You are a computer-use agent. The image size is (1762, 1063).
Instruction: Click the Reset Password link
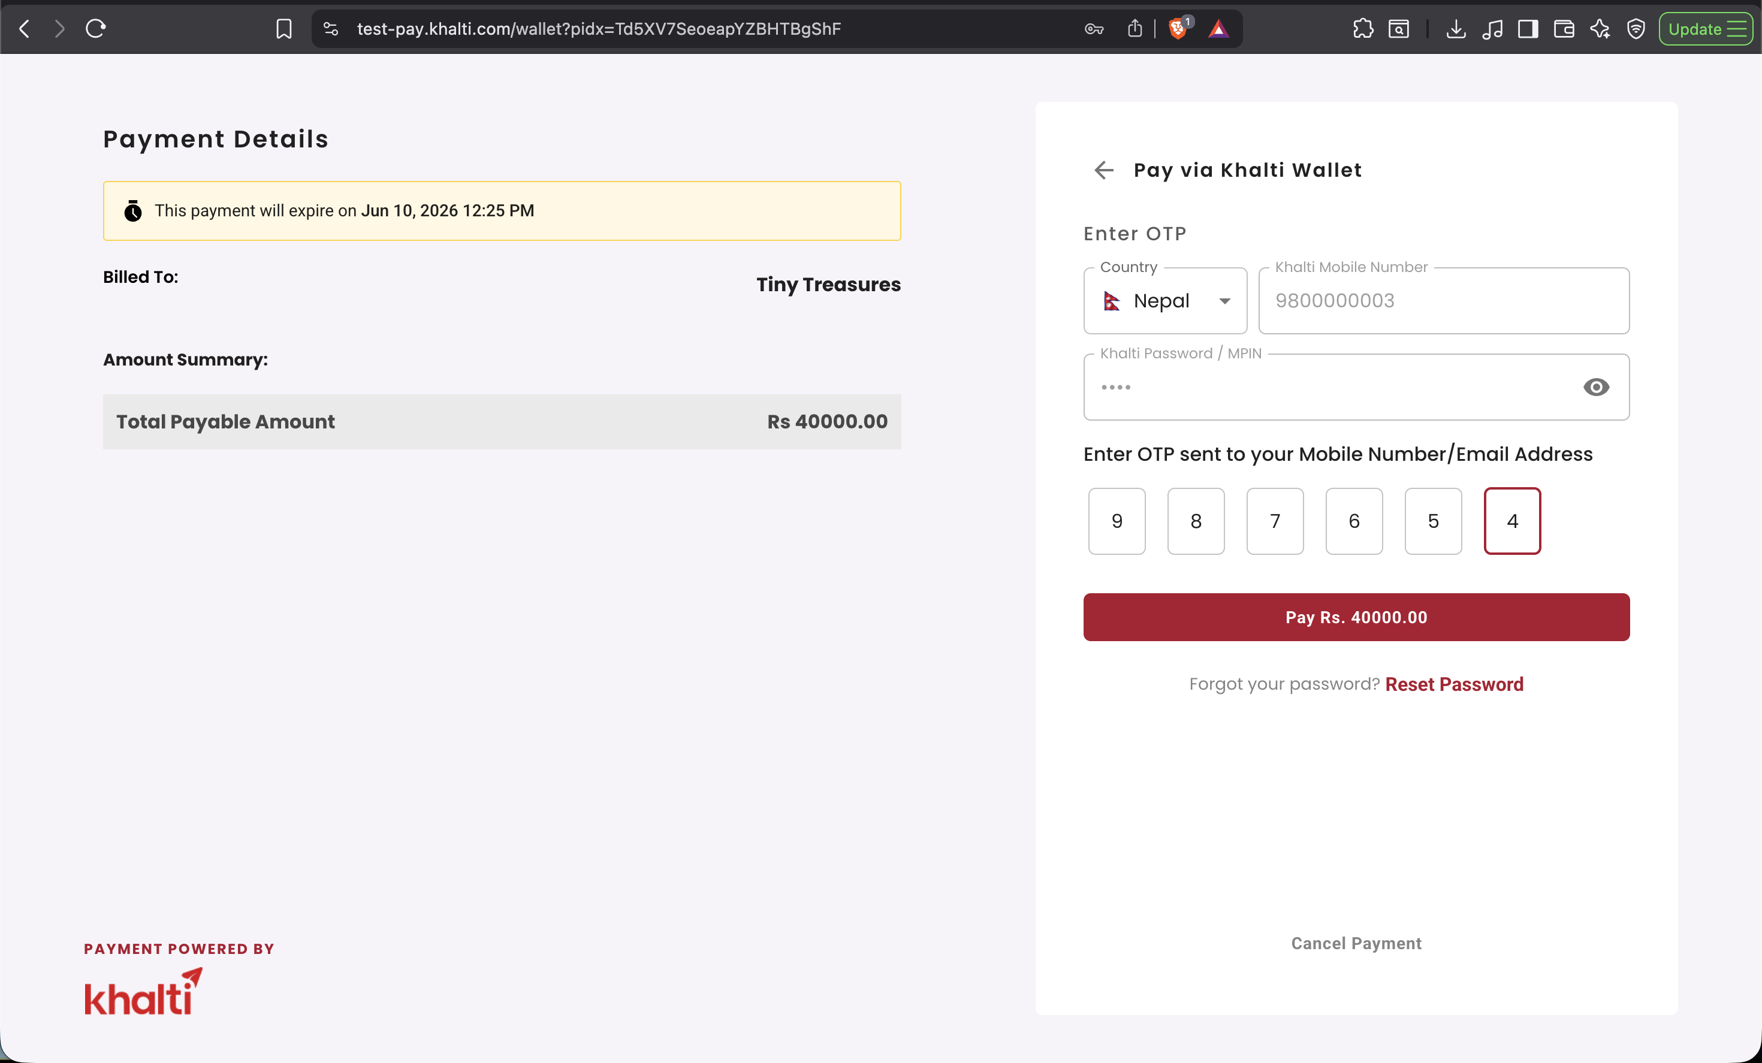click(x=1455, y=684)
